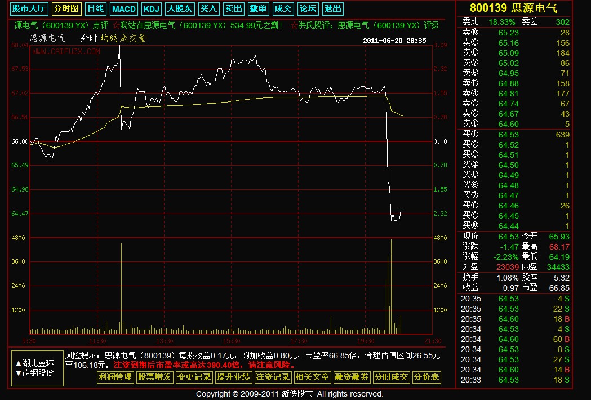Go to previous stock ▲湖北金环
Screen dimensions: 591x400
[x=34, y=363]
